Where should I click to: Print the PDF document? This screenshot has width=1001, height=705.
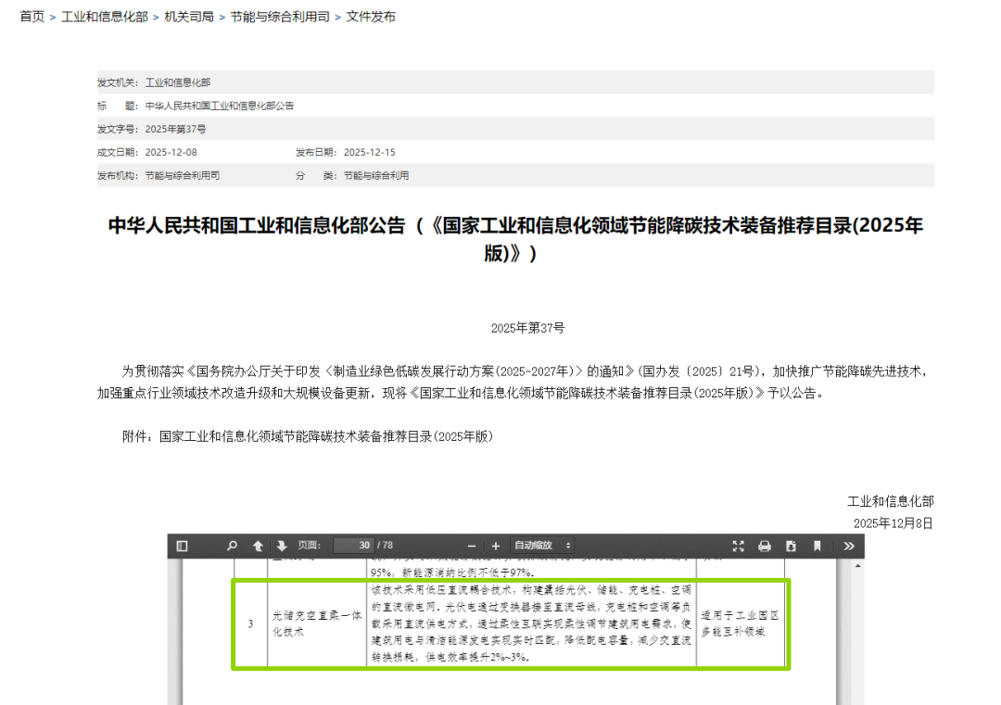coord(765,546)
